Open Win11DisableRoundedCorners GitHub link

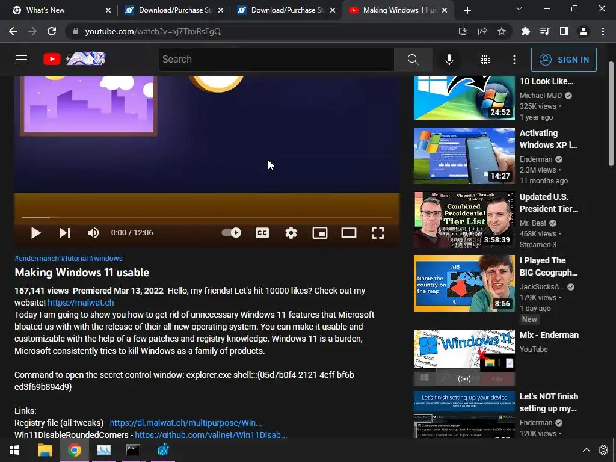pyautogui.click(x=211, y=435)
